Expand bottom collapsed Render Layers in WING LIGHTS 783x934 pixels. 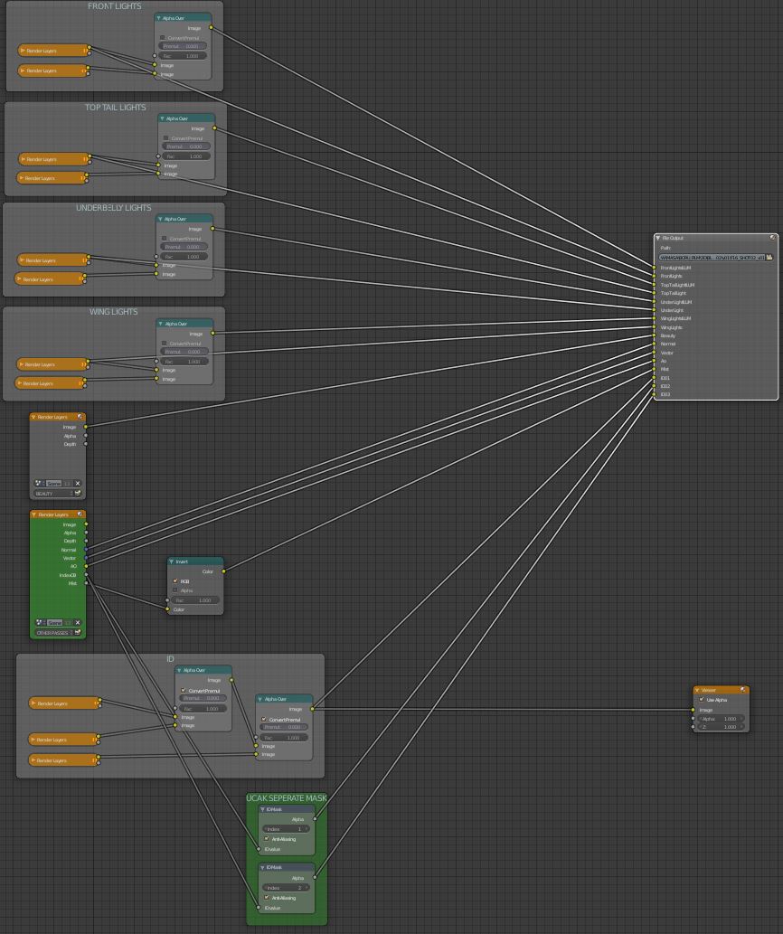pyautogui.click(x=20, y=383)
